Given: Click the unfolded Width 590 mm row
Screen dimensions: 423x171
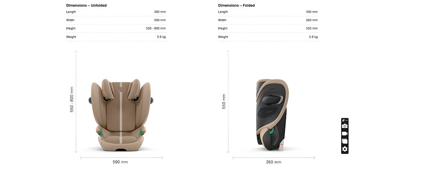Looking at the screenshot, I should (117, 20).
